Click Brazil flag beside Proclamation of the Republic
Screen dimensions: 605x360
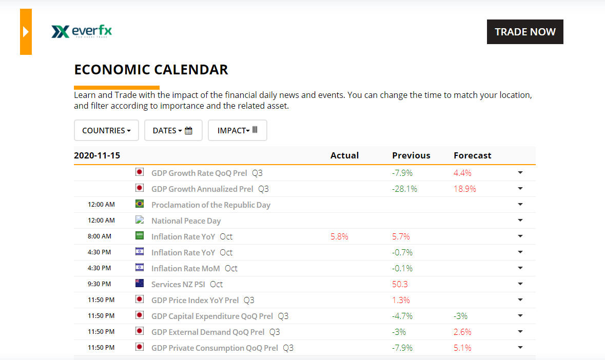tap(139, 204)
